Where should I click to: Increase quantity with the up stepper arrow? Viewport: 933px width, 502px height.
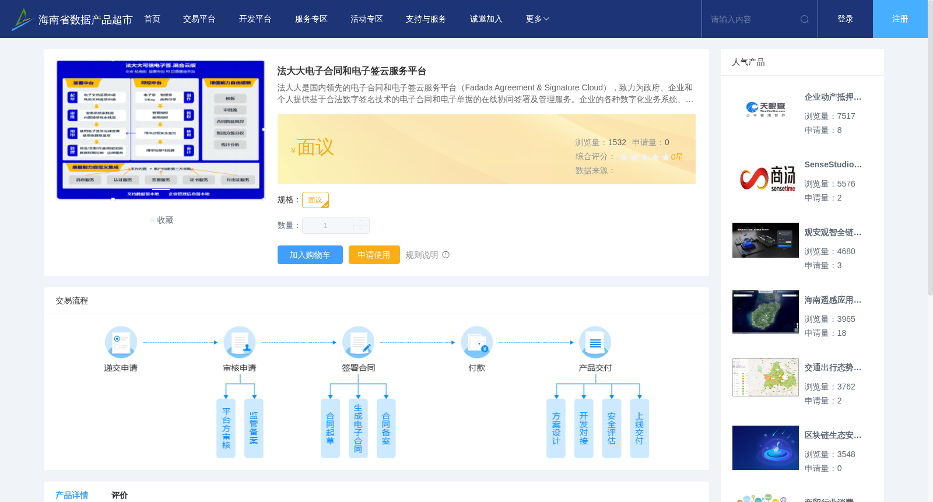click(x=362, y=222)
